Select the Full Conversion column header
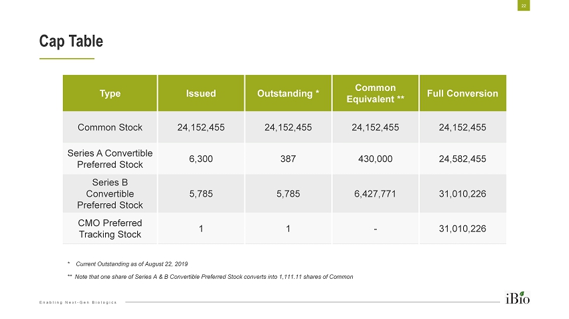 pos(463,94)
